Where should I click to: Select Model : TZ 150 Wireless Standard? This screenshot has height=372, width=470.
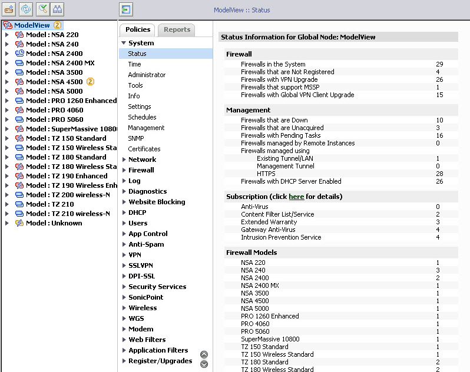pos(71,148)
